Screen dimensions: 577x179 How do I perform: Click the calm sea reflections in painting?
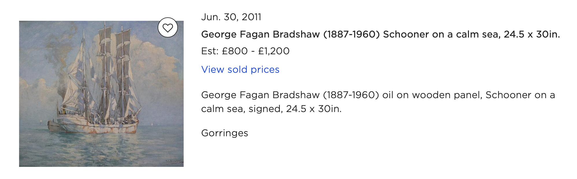click(101, 147)
